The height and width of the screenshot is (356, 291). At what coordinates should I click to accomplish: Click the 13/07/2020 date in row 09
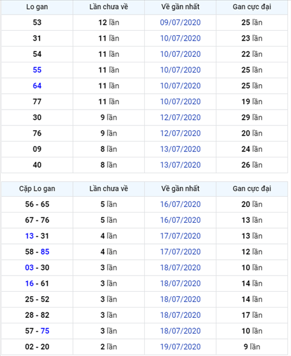(x=180, y=149)
